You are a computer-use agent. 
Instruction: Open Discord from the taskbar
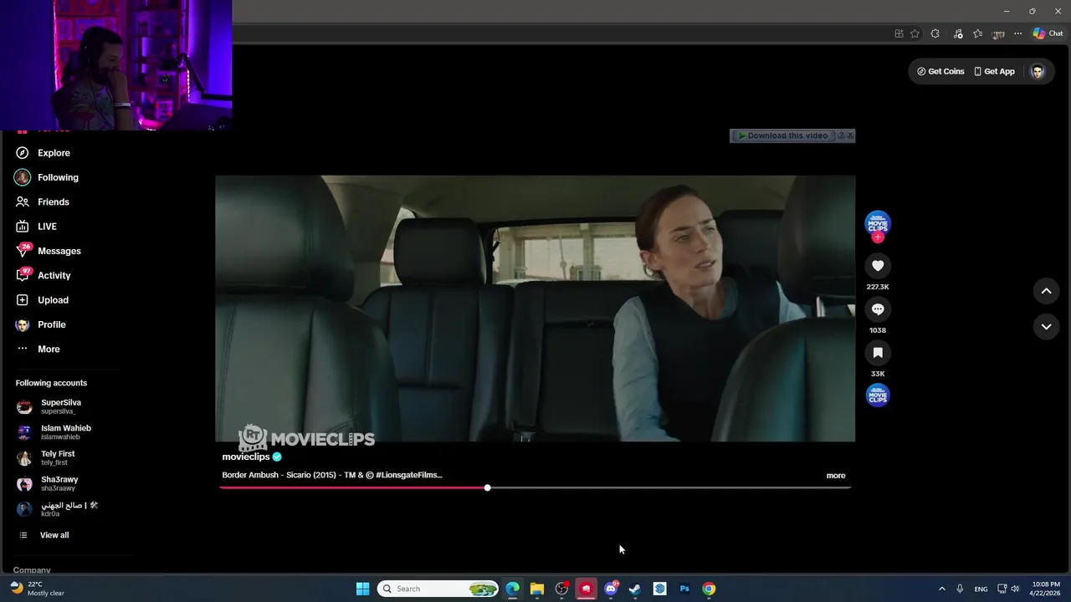(611, 589)
